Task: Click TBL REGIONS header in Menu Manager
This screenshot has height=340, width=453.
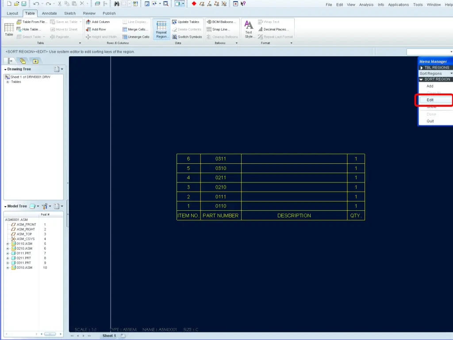Action: pyautogui.click(x=436, y=68)
